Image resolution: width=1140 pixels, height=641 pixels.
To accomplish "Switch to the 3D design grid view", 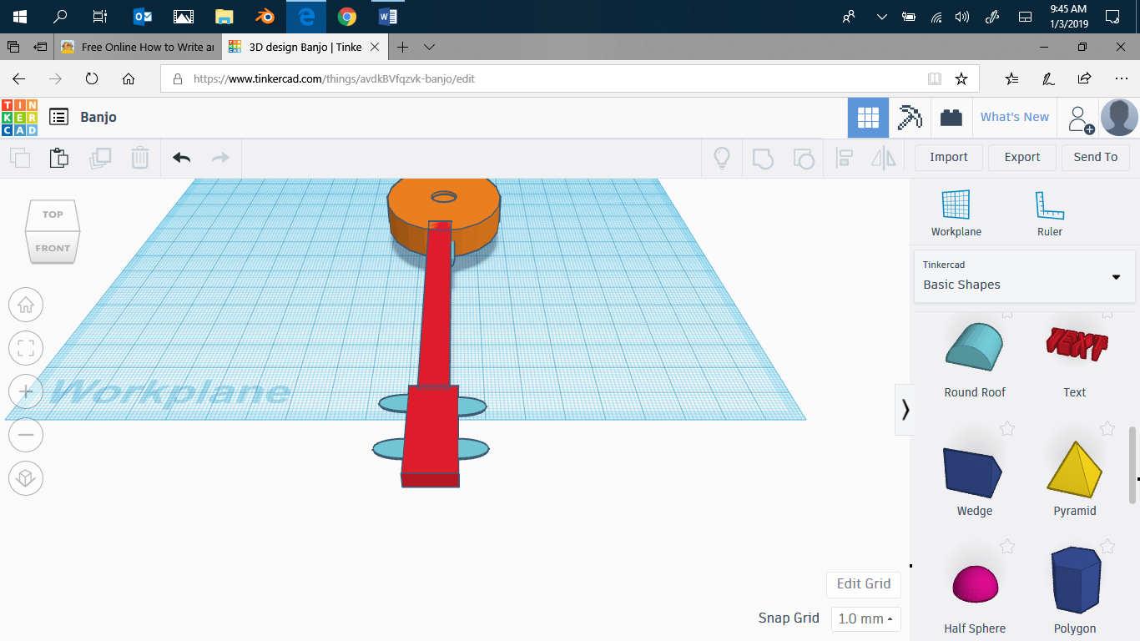I will click(x=868, y=118).
